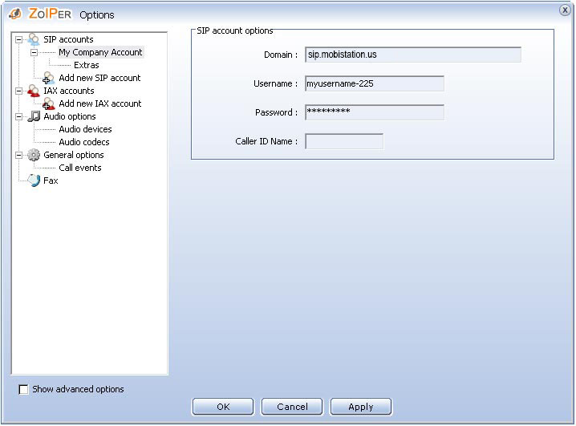Enable Show advanced options checkbox

tap(23, 389)
